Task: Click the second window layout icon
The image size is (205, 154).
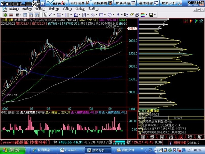Action: 31,15
